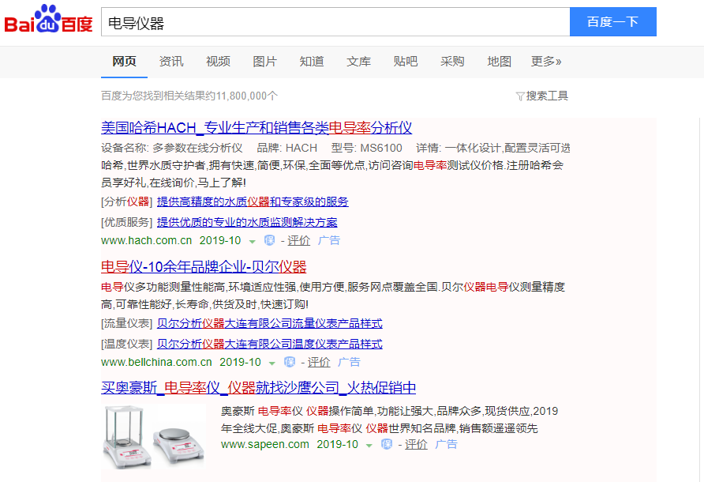
Task: Click the 评价 link for sapeen.com
Action: point(416,444)
